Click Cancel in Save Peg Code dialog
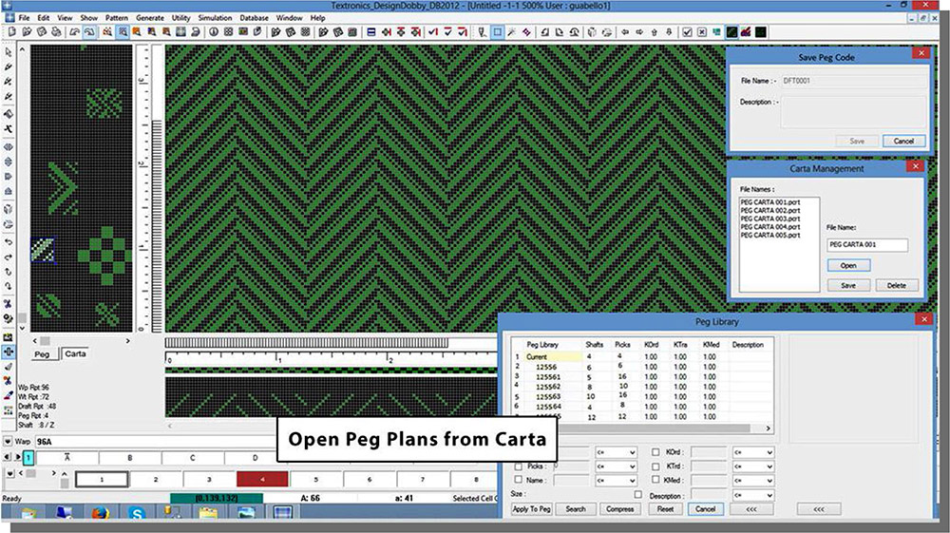The height and width of the screenshot is (533, 950). click(x=903, y=142)
